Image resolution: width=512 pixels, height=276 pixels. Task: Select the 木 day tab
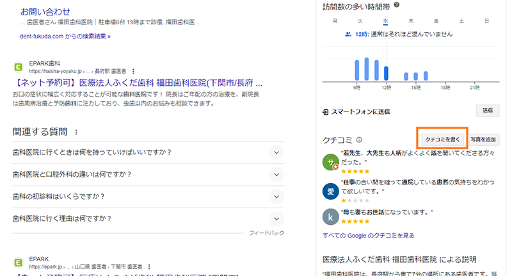tap(411, 21)
